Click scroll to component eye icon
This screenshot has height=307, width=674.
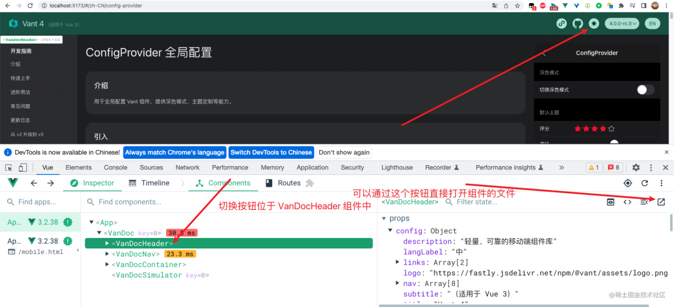coord(610,202)
